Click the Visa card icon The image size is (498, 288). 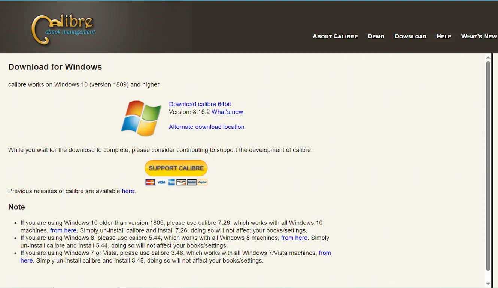[161, 182]
